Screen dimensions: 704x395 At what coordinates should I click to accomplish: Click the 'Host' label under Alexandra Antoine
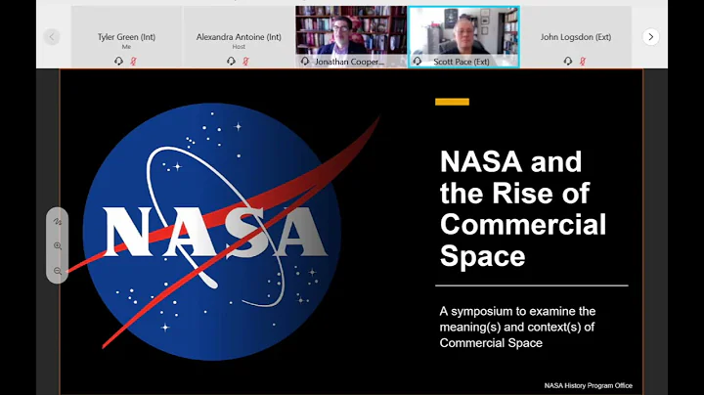(x=239, y=47)
